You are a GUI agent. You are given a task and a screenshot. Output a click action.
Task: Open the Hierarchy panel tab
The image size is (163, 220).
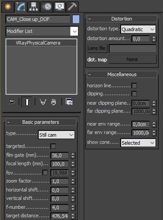(33, 7)
